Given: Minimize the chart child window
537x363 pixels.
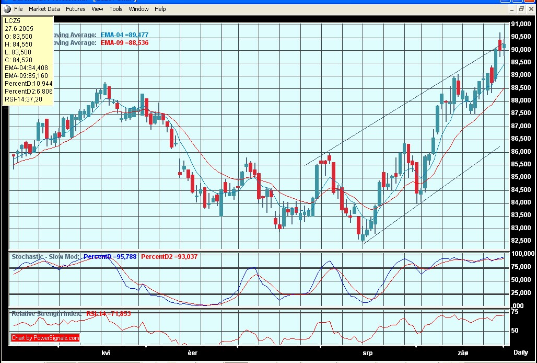Looking at the screenshot, I should point(511,9).
